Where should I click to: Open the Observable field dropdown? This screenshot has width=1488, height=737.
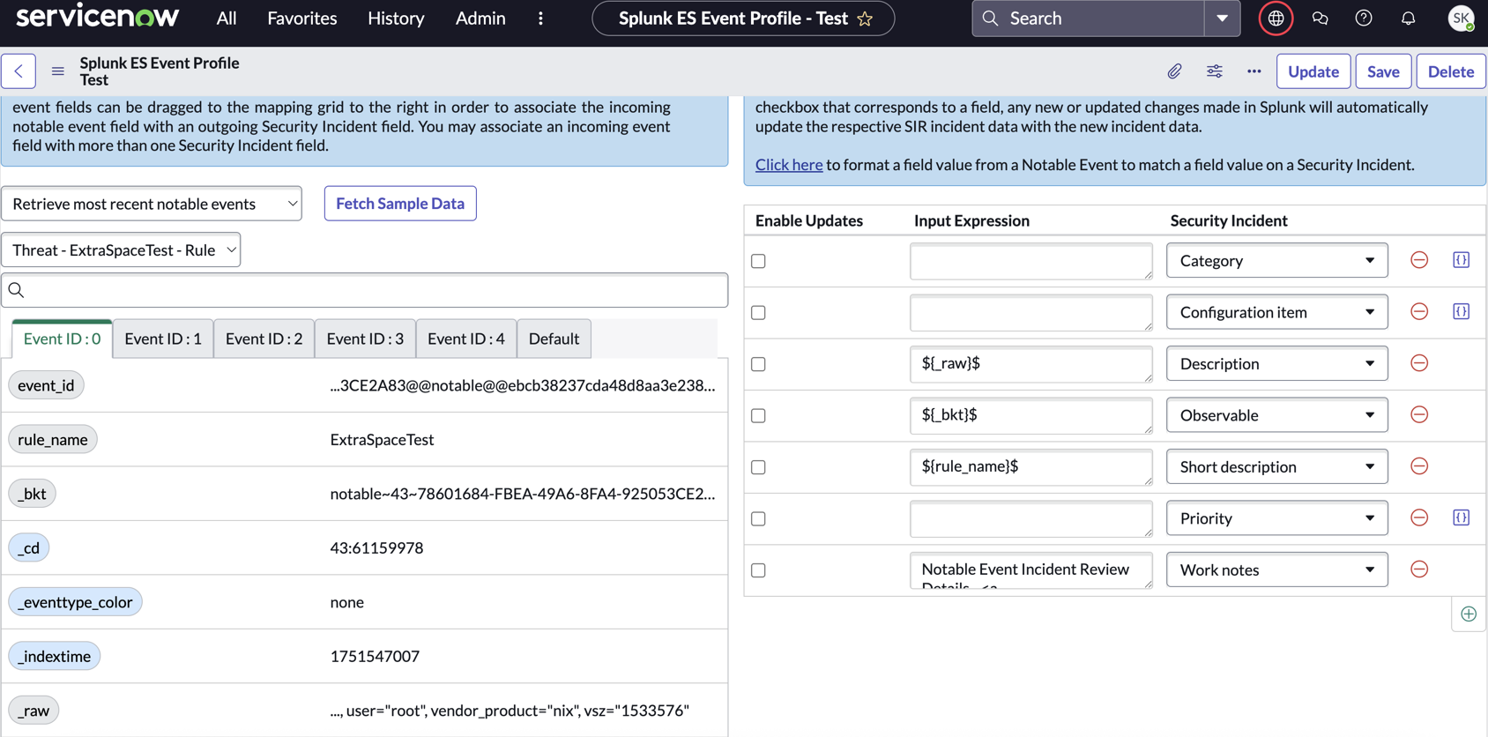[1276, 415]
